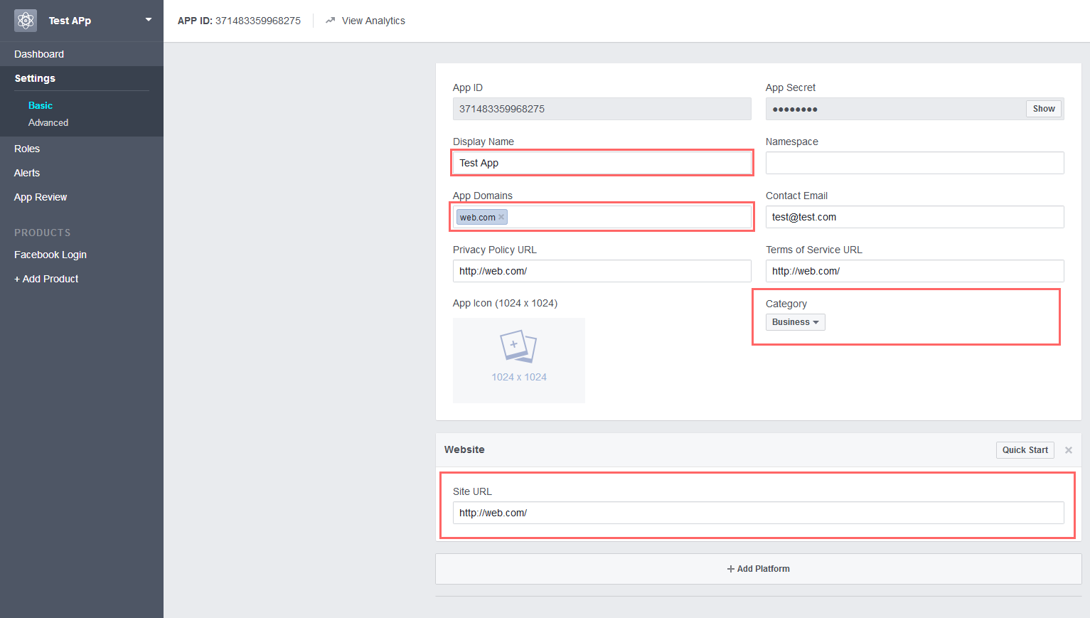
Task: Click the Quick Start button
Action: coord(1025,450)
